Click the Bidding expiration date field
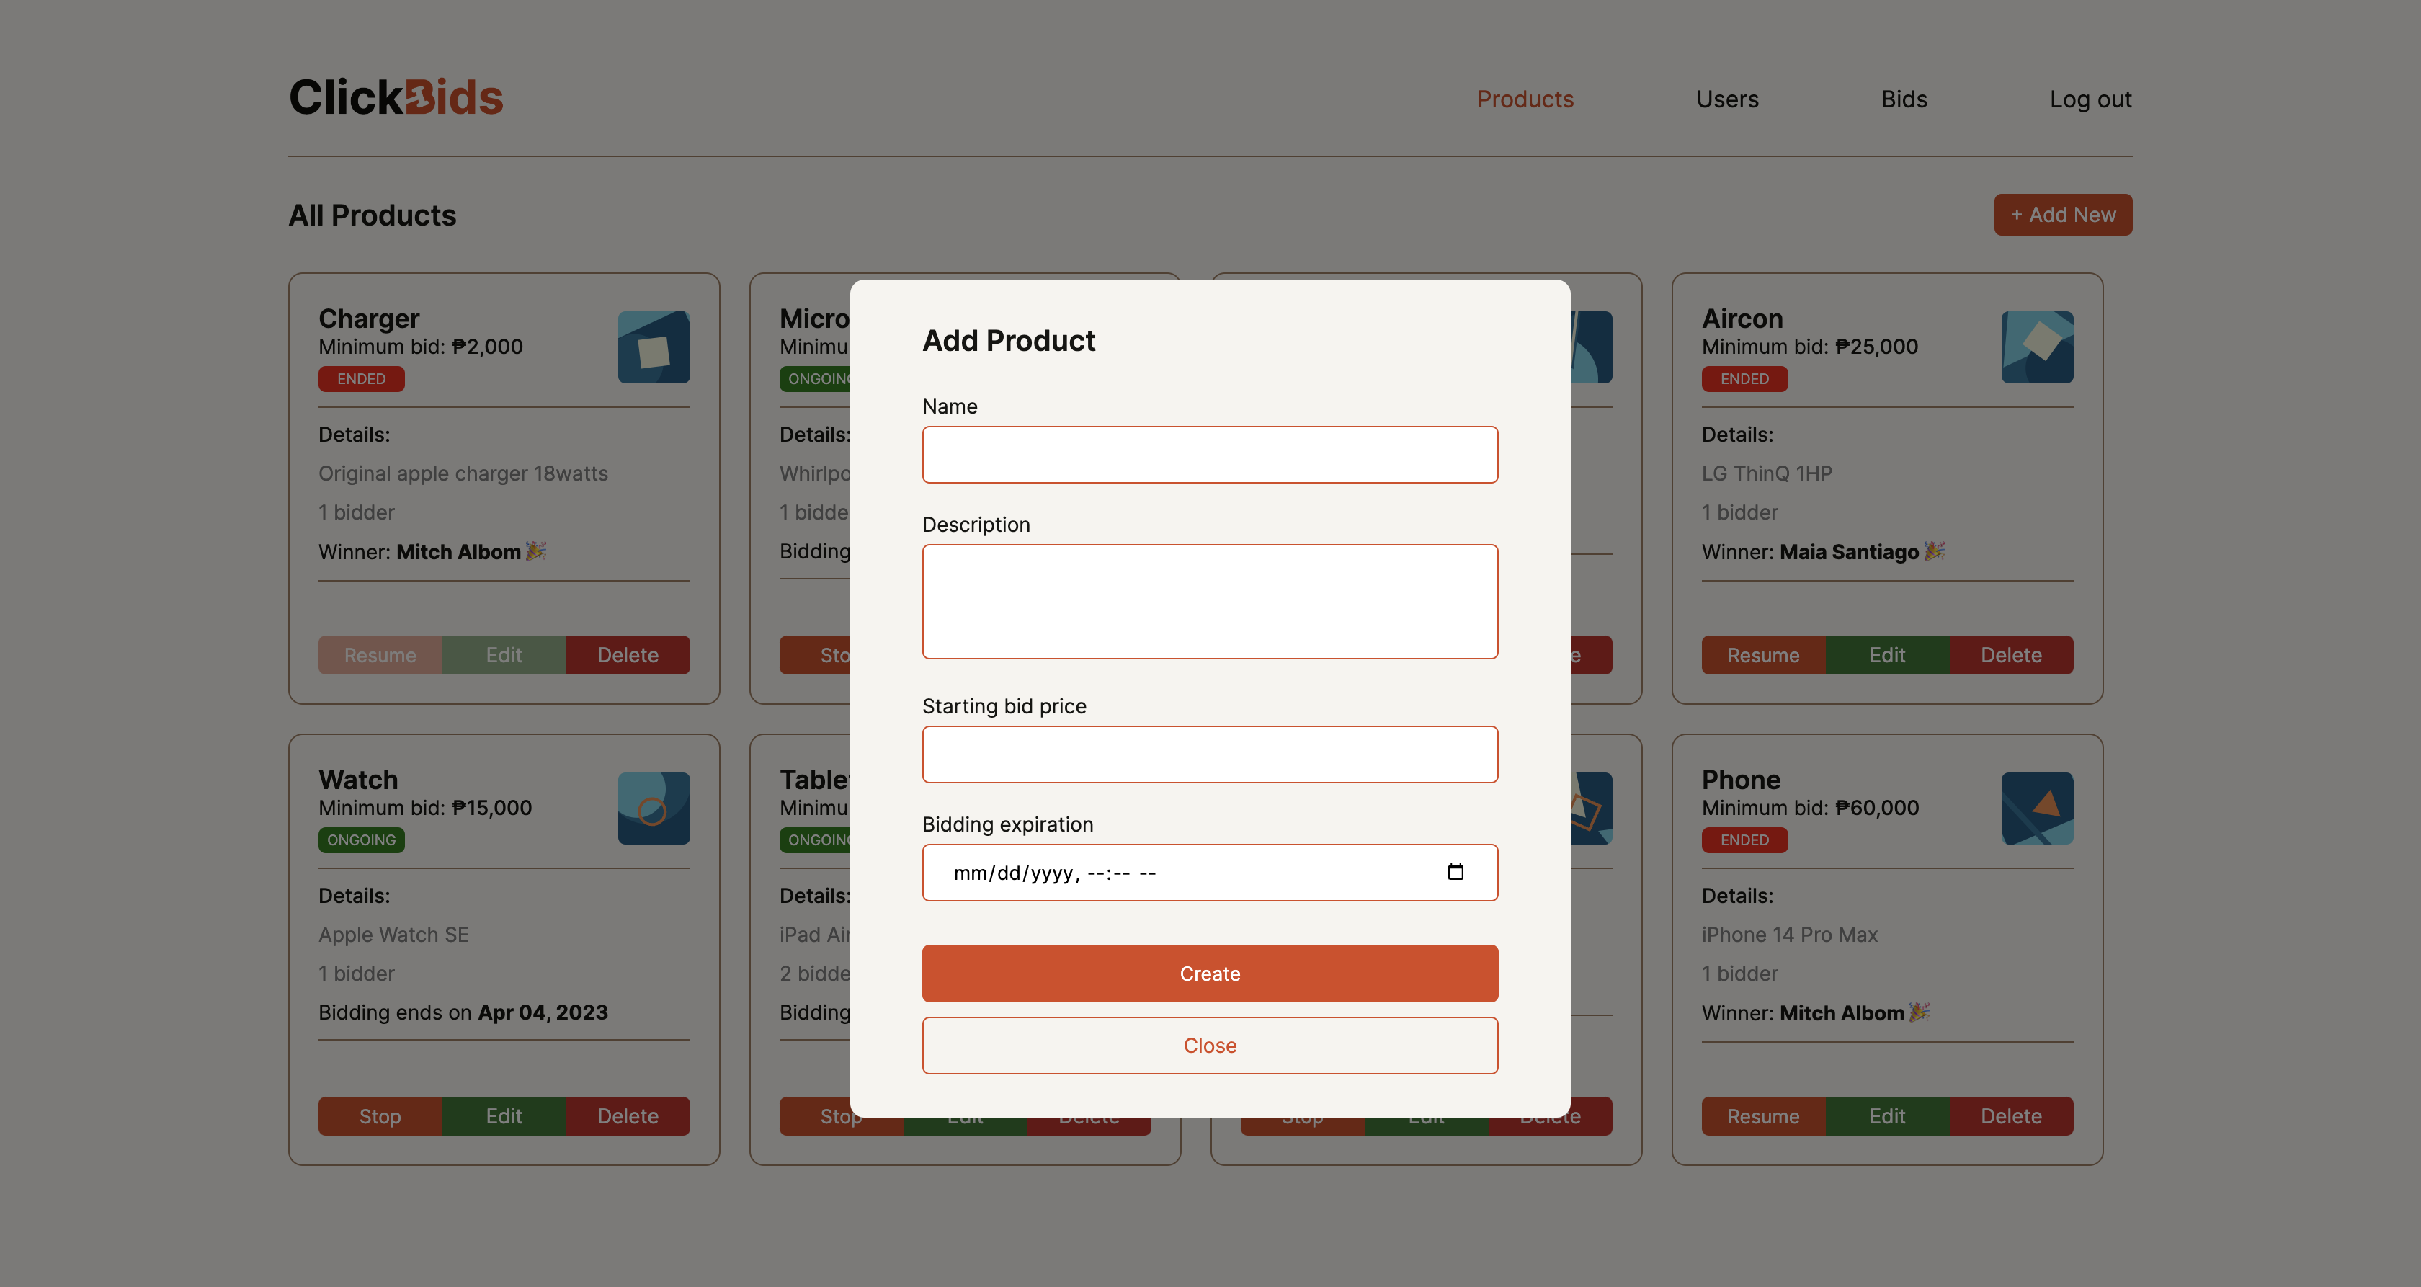2421x1287 pixels. (x=1128, y=873)
